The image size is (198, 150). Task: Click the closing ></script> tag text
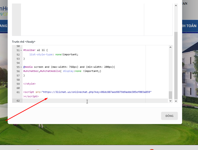point(31,96)
